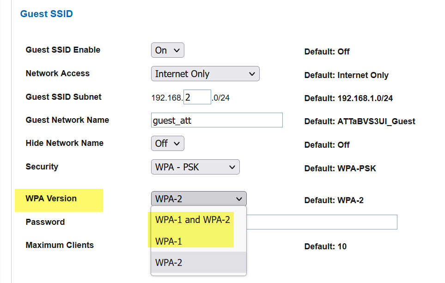Open the WPA Version dropdown
The image size is (445, 283).
pyautogui.click(x=198, y=199)
